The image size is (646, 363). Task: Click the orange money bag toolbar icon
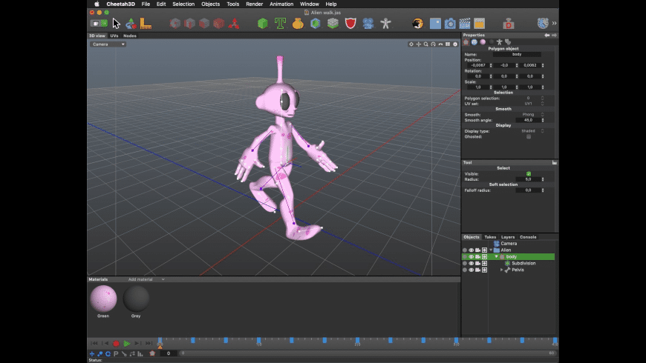pos(298,23)
